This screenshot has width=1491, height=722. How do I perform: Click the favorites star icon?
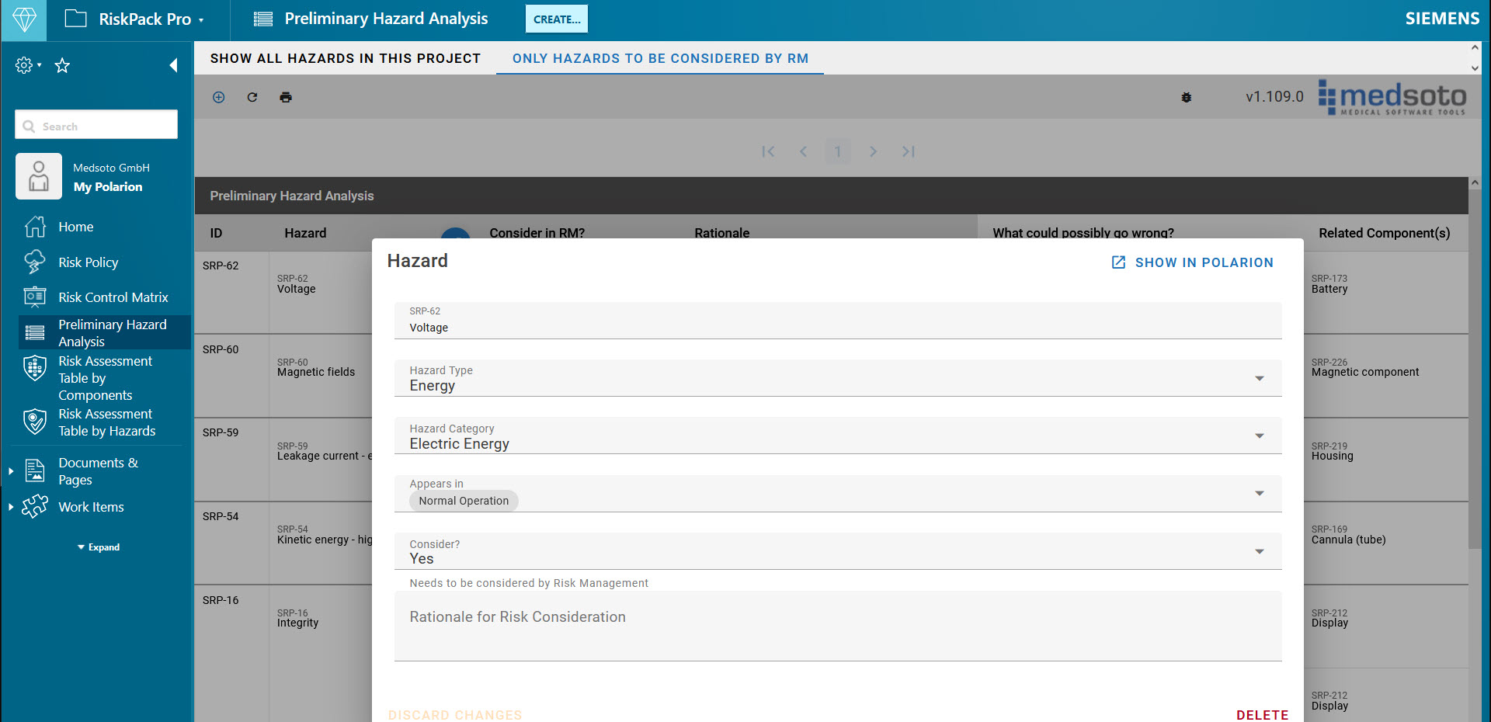pos(62,65)
